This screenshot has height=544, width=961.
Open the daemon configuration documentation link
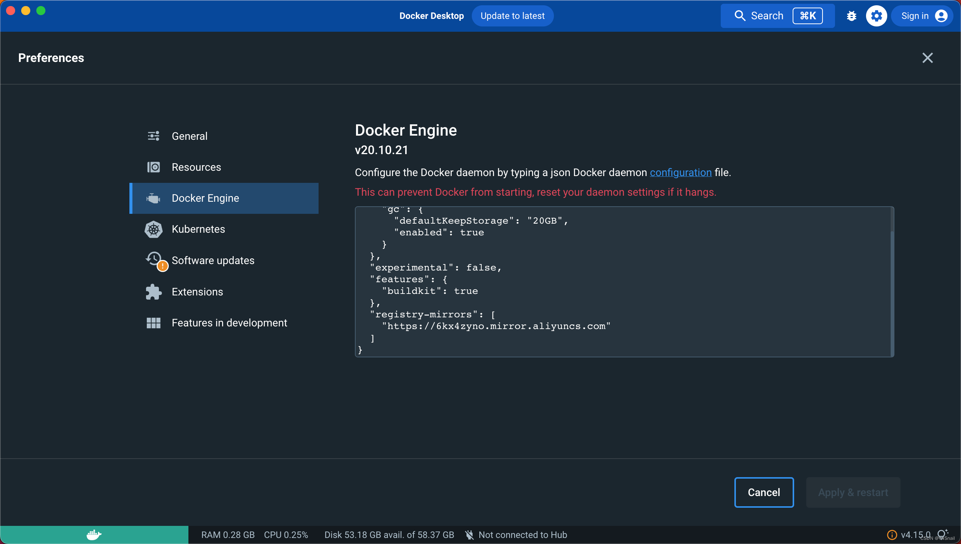[681, 172]
